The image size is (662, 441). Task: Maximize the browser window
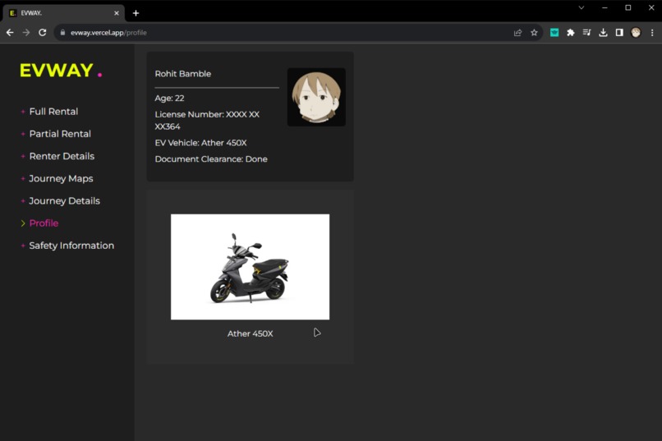pyautogui.click(x=628, y=7)
